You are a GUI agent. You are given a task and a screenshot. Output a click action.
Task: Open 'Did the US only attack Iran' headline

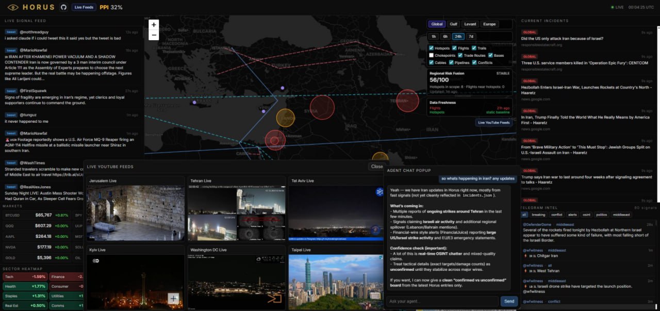pyautogui.click(x=562, y=39)
